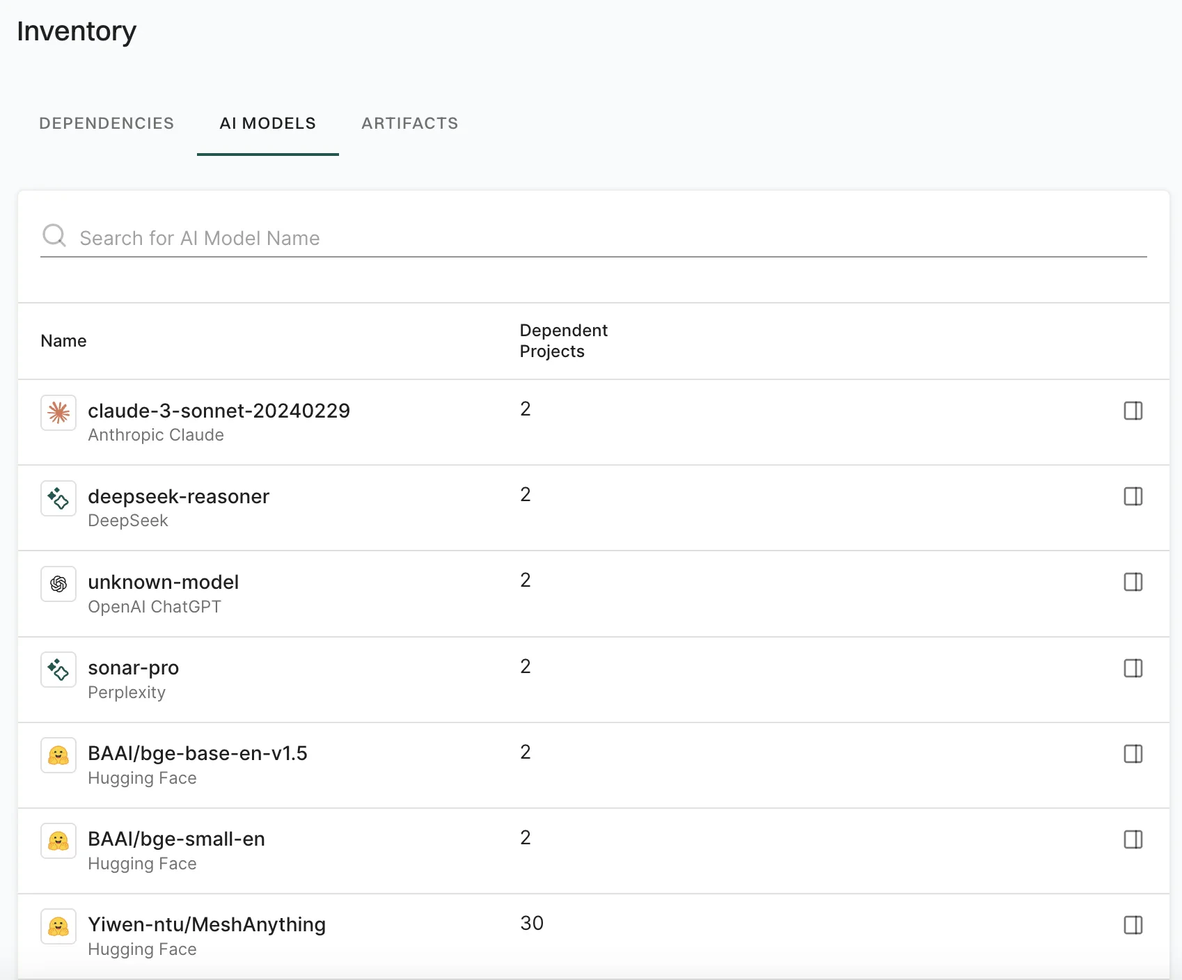Click dependent projects count for sonar-pro
Screen dimensions: 1182x980
[x=526, y=667]
